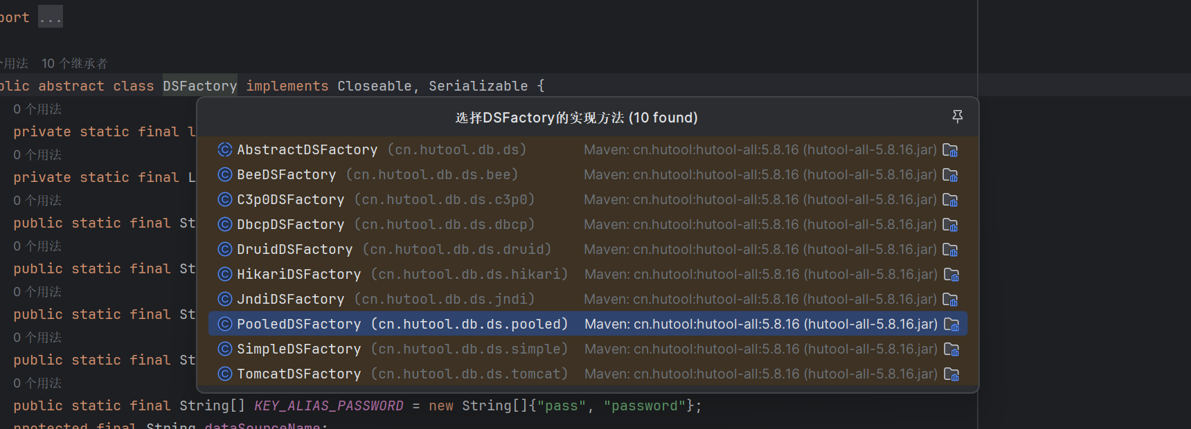Click the '0 个用法' hint below the class declaration
The image size is (1191, 429).
coord(37,109)
